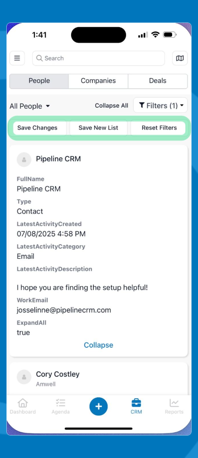Open the Filters (1) dropdown
The width and height of the screenshot is (198, 458).
(160, 105)
